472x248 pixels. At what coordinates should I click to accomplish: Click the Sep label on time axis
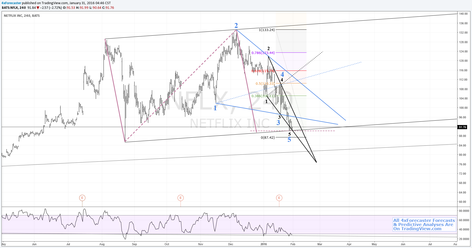coord(134,244)
